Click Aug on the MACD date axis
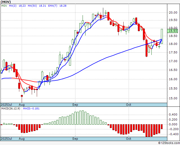This screenshot has height=145, width=180. [22, 139]
